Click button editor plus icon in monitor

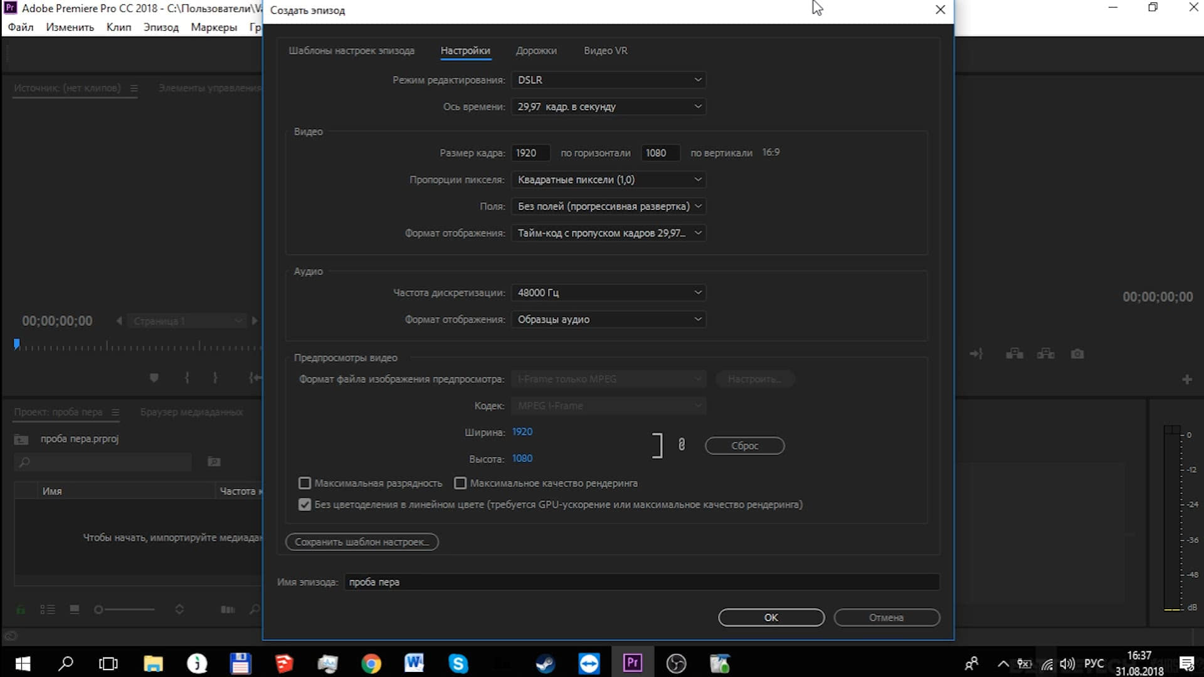coord(1186,380)
